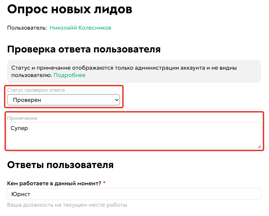
Task: Open the status dropdown arrow chevron
Action: (x=116, y=100)
